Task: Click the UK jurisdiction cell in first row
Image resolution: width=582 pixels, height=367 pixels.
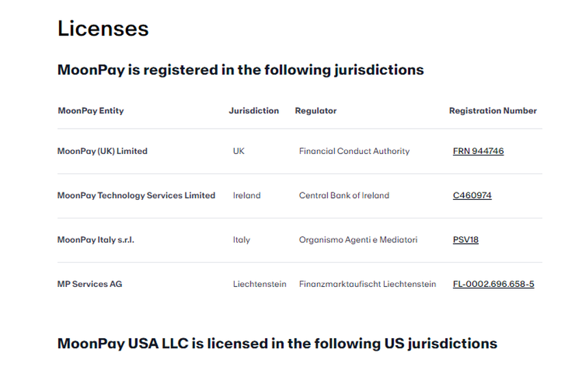Action: click(x=238, y=151)
